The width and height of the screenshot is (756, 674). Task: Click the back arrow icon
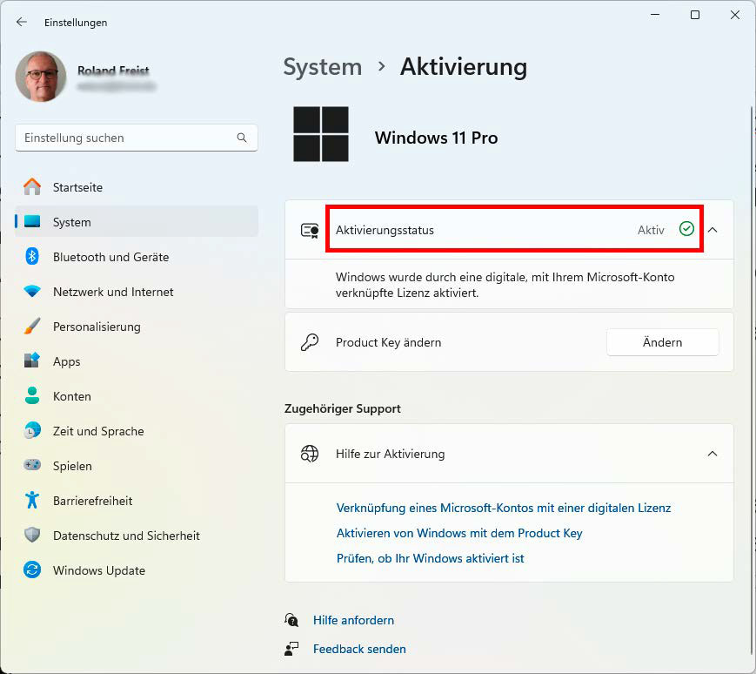coord(22,23)
